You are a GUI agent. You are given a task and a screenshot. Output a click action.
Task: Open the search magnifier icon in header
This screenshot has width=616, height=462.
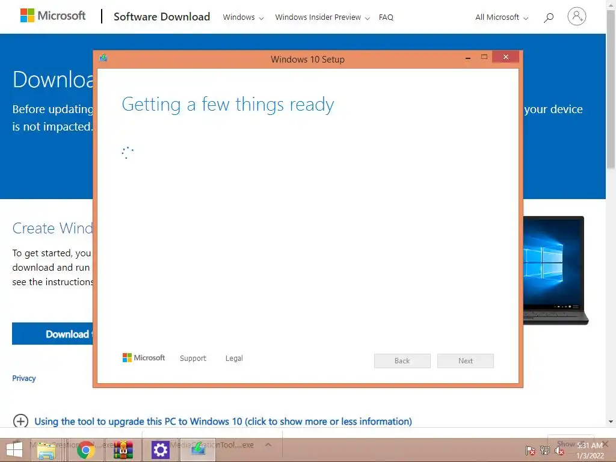click(x=549, y=17)
